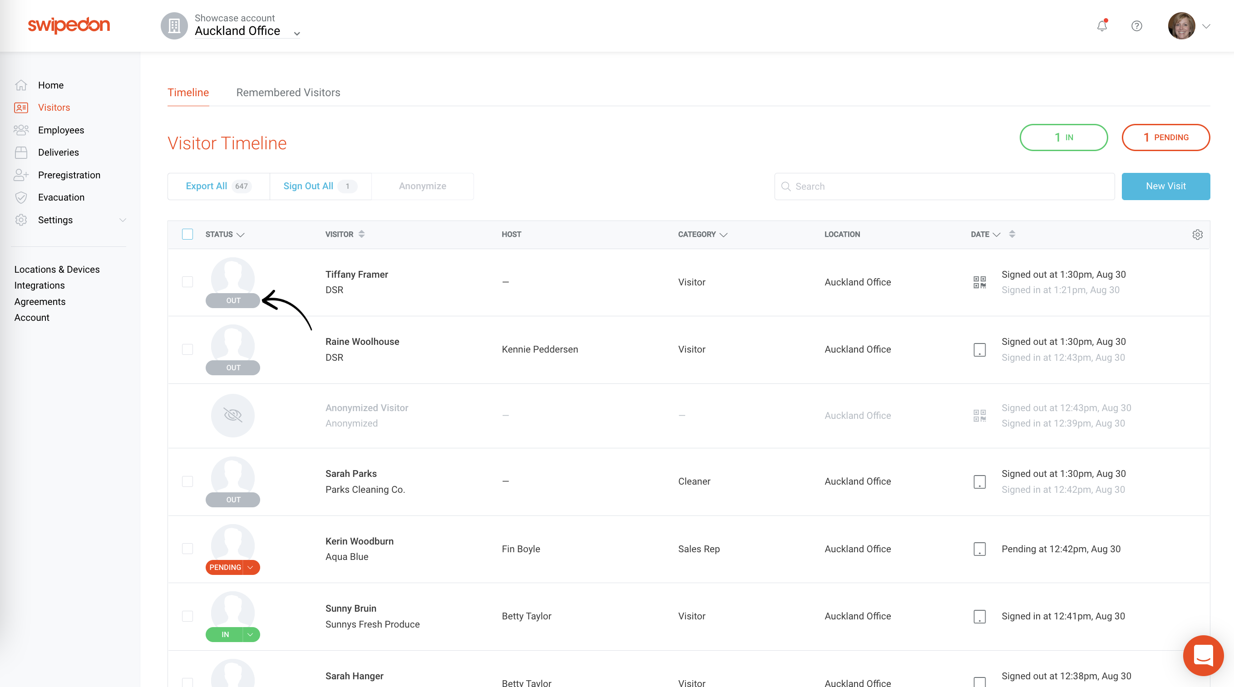Focus the visitor Search field
The image size is (1234, 687).
944,186
